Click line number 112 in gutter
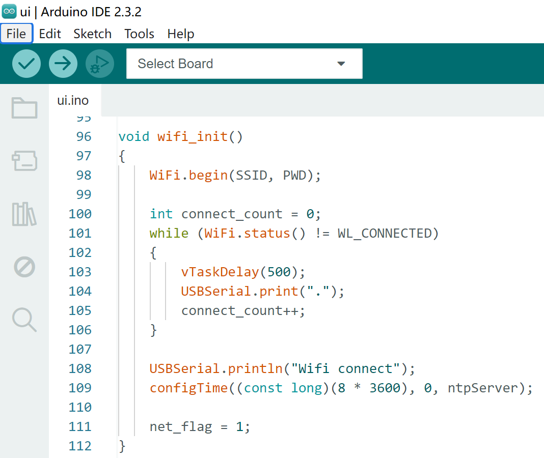This screenshot has height=458, width=544. 80,446
